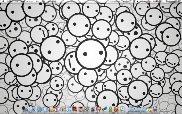Open the 輔助說明 (Help) menu
This screenshot has height=114, width=182.
pos(51,1)
